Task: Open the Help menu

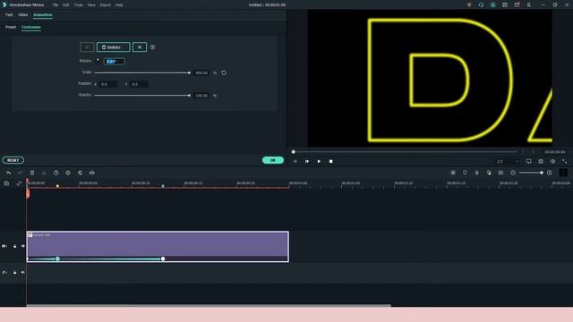Action: point(119,5)
